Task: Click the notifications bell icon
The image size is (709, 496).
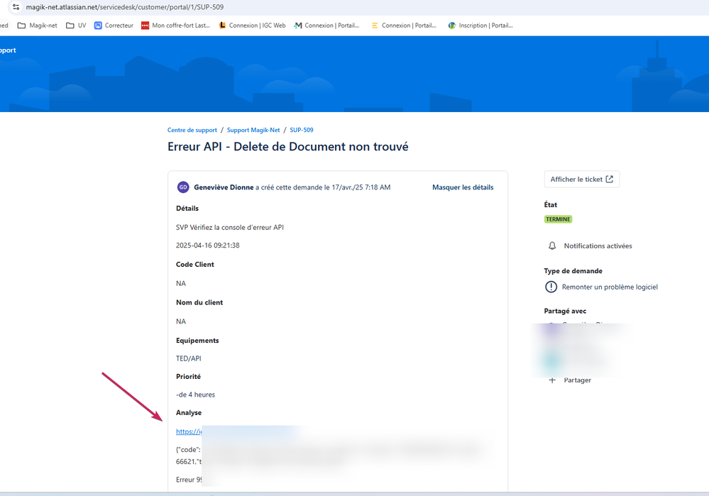Action: (x=552, y=246)
